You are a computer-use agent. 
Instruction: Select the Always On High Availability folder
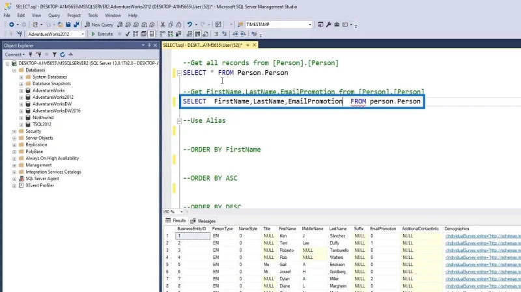[x=52, y=158]
